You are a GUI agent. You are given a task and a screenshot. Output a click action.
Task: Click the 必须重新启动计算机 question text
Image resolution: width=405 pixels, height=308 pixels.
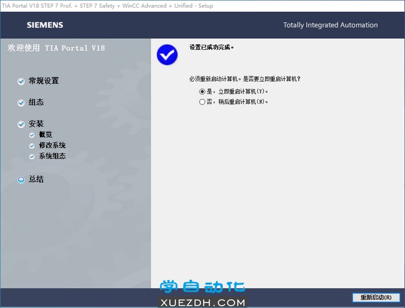pyautogui.click(x=245, y=79)
